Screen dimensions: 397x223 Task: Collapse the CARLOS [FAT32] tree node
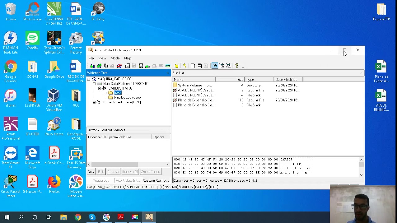tap(100, 88)
